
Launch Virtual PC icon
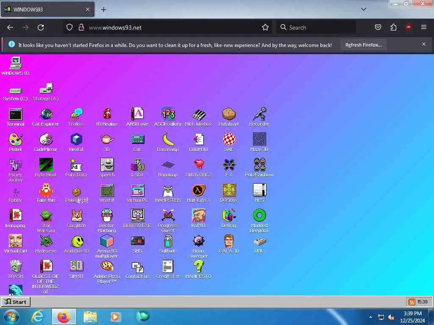click(137, 193)
